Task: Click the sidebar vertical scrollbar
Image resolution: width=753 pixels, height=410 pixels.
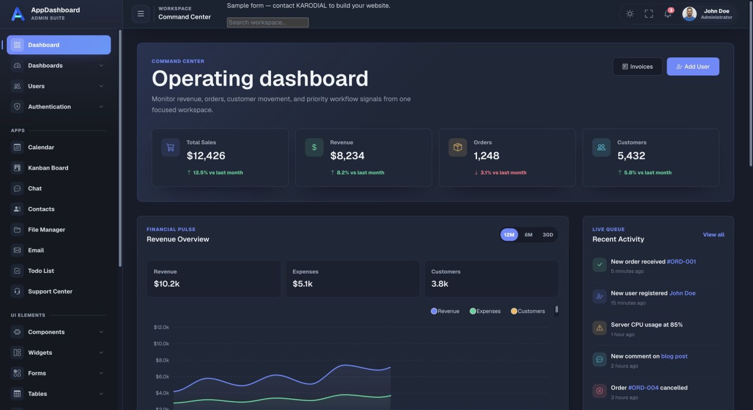Action: 120,148
